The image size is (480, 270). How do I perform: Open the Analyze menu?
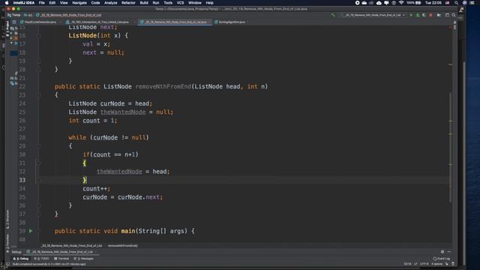[x=111, y=3]
